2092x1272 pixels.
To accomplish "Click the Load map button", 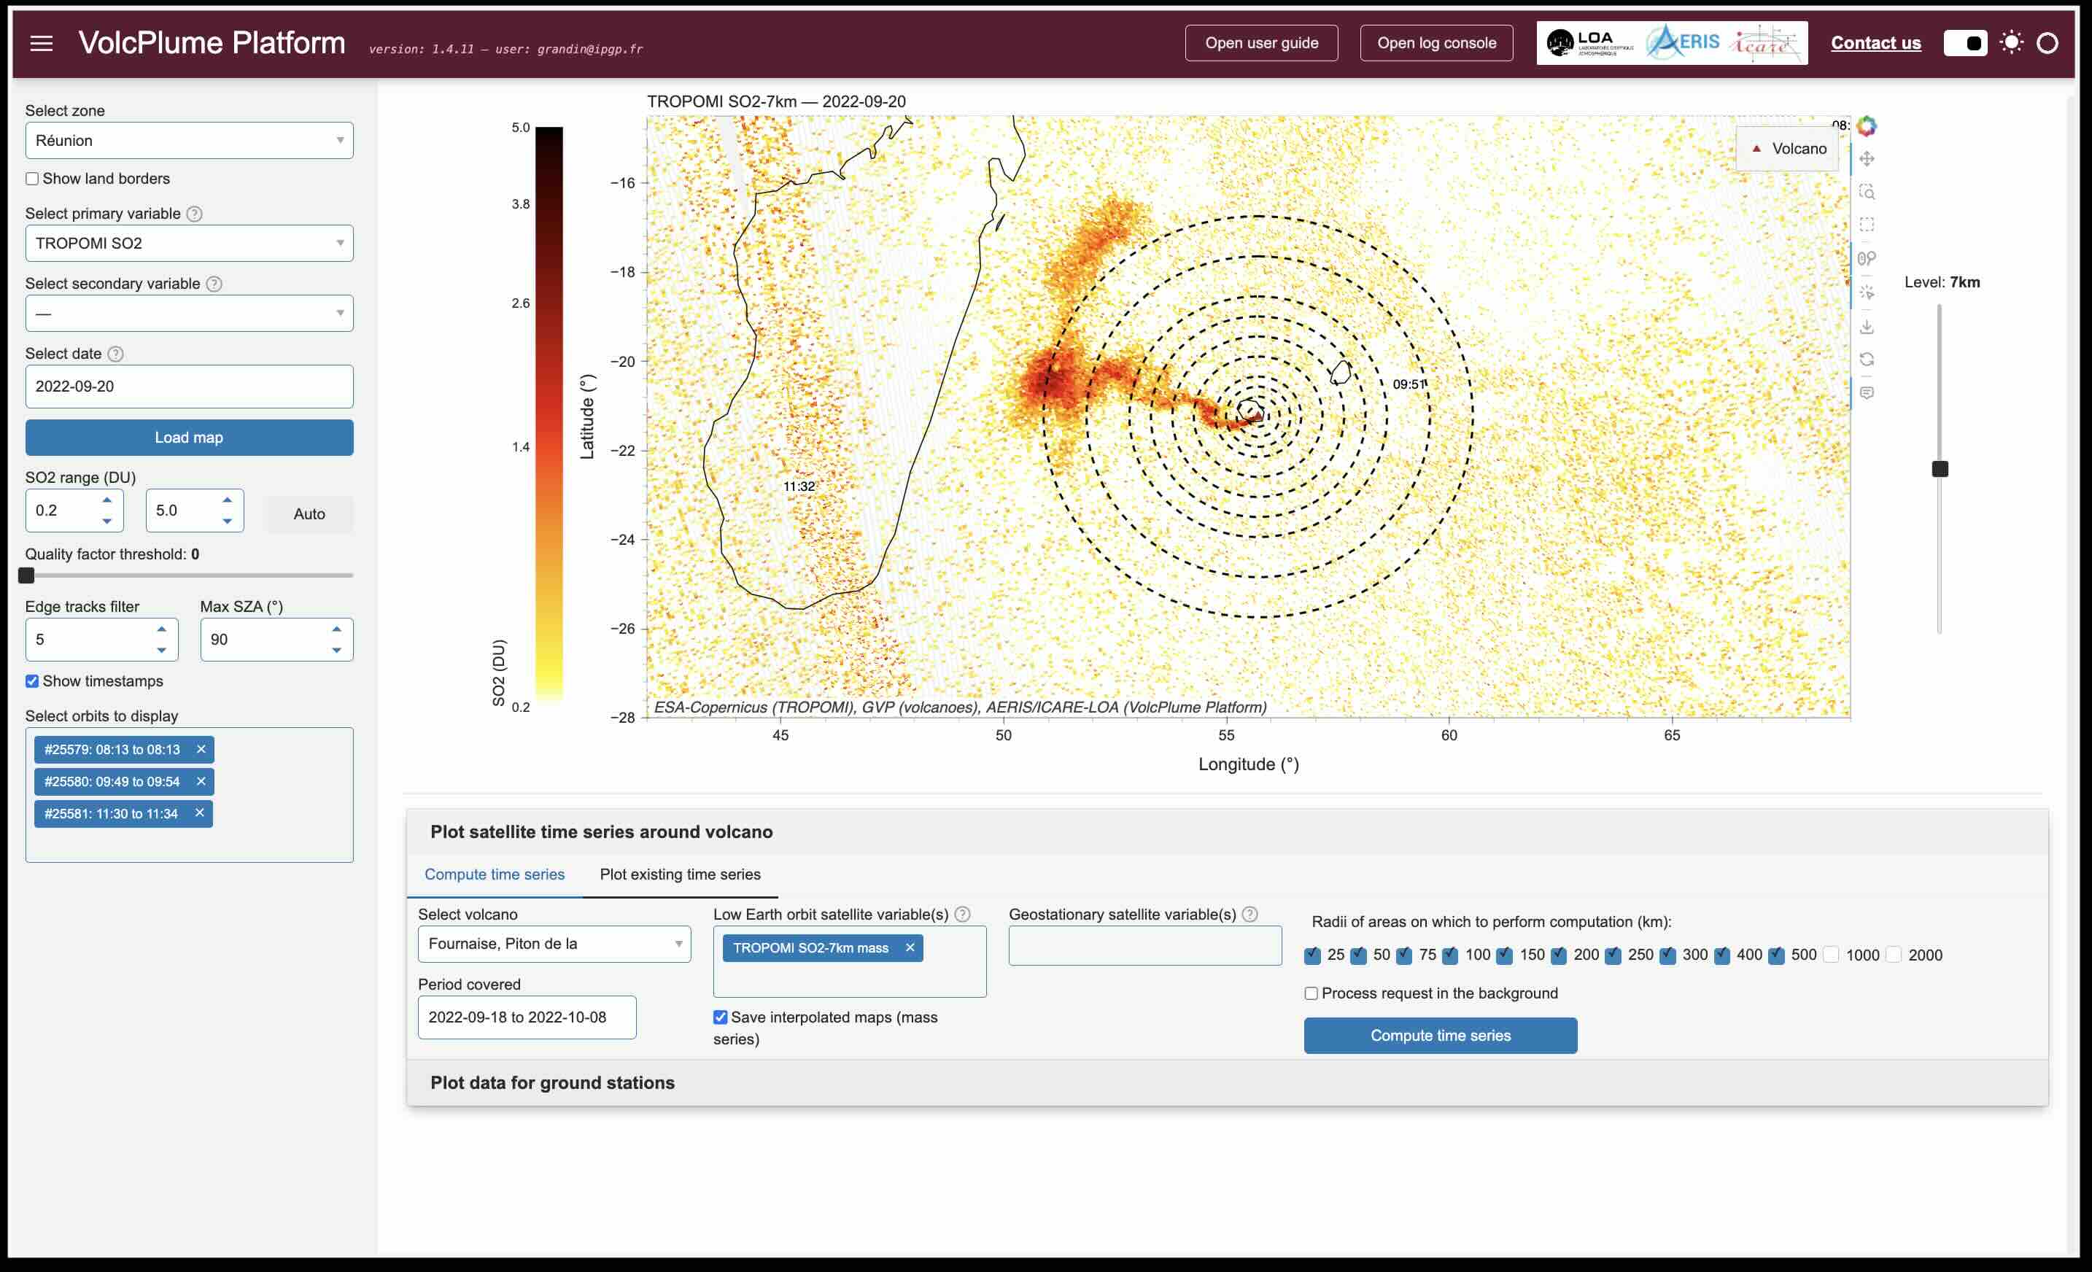I will click(x=188, y=438).
